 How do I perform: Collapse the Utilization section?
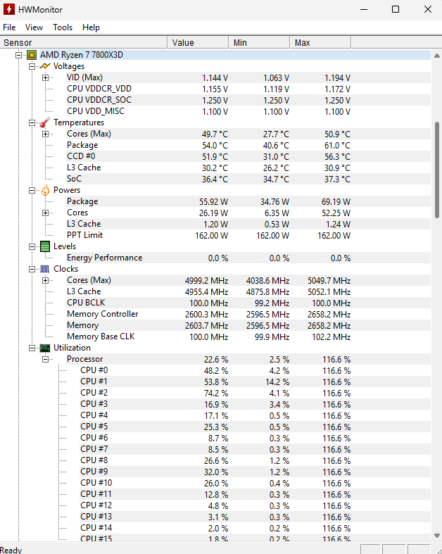click(32, 348)
